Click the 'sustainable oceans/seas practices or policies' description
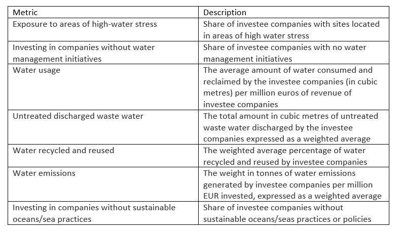The image size is (400, 234). pos(294,213)
